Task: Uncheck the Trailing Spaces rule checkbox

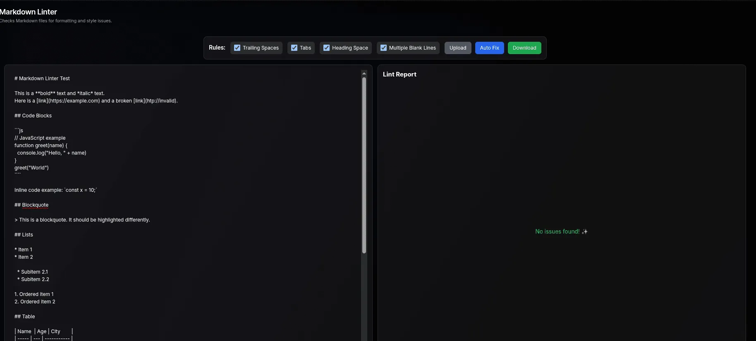Action: tap(237, 48)
